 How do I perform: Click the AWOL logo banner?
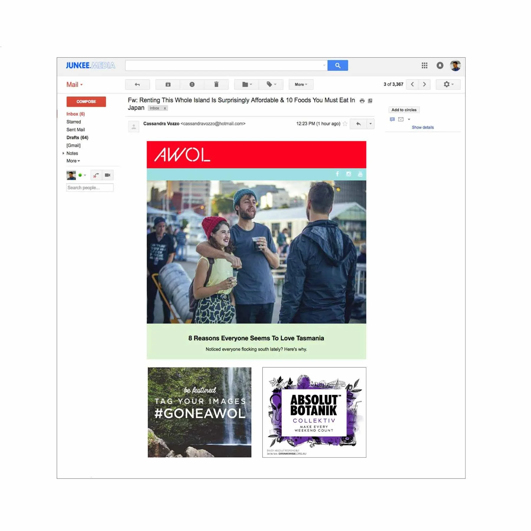256,155
